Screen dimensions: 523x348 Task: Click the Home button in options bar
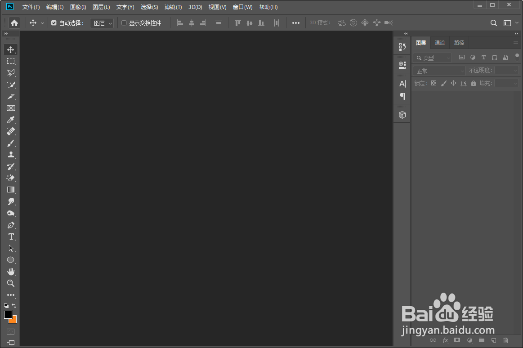(x=14, y=23)
